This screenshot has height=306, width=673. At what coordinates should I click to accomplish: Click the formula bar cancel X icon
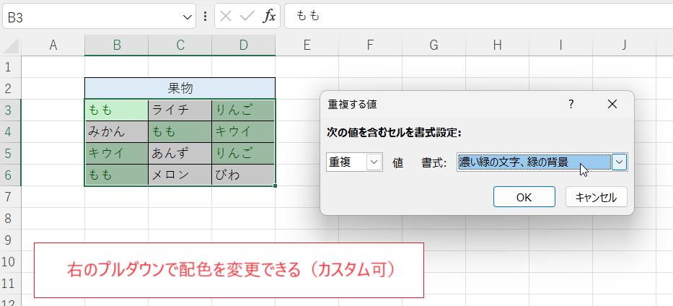[226, 17]
